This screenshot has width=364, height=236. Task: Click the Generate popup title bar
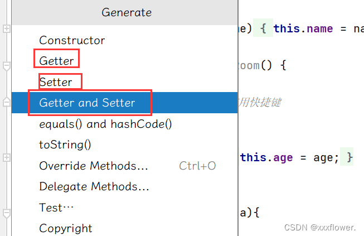click(x=126, y=12)
